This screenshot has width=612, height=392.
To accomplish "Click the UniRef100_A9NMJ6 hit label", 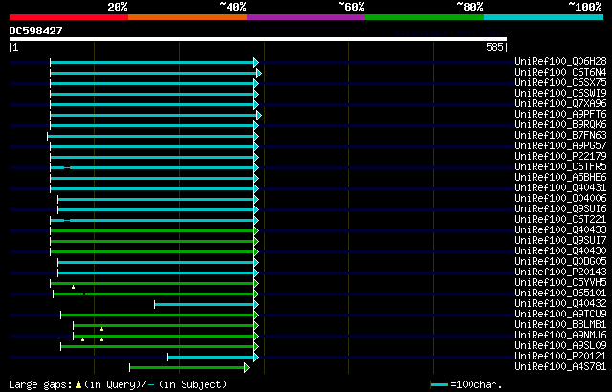I will [561, 336].
